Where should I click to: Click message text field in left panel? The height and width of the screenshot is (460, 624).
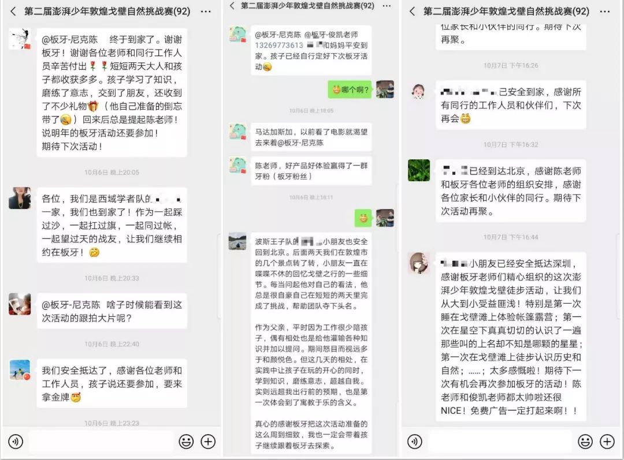pos(101,442)
